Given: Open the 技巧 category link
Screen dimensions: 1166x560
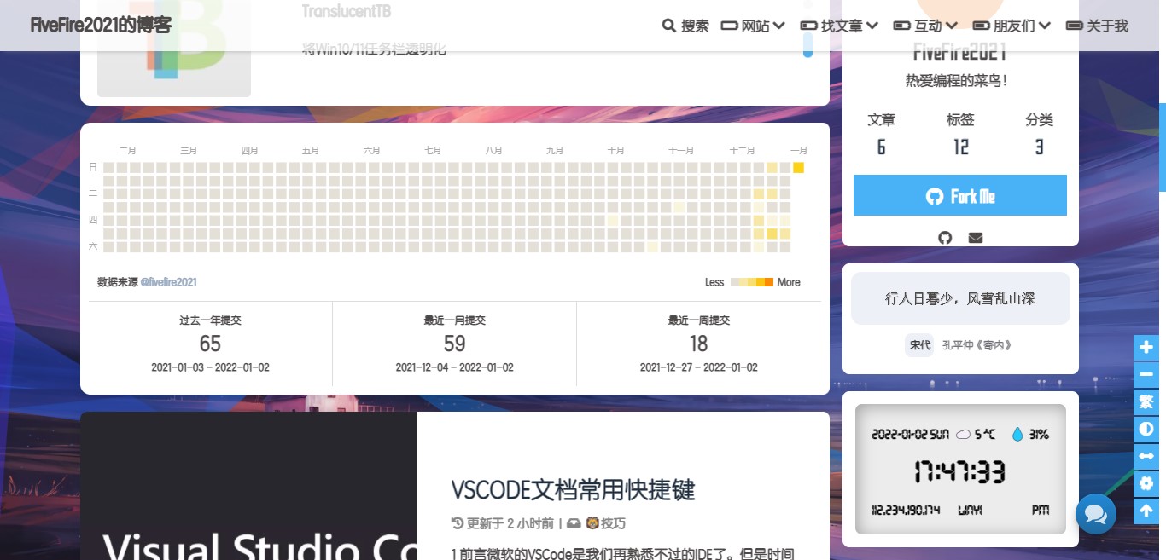Looking at the screenshot, I should [x=611, y=523].
